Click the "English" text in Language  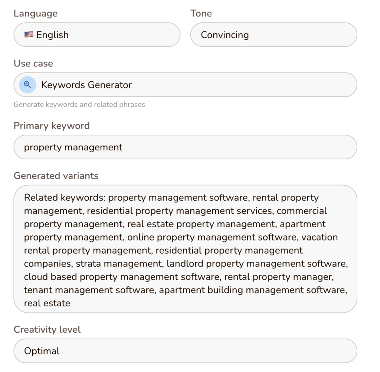(52, 35)
